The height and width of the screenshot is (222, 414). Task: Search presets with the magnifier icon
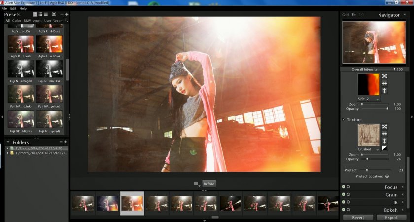click(x=67, y=21)
